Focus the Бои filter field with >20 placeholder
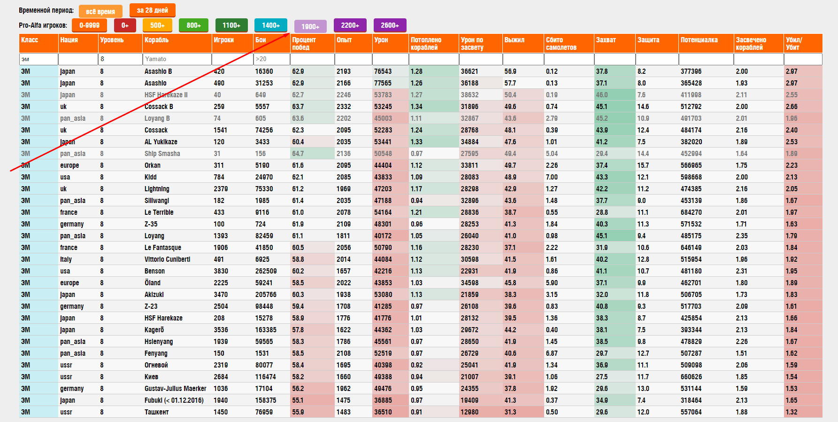This screenshot has width=838, height=422. point(271,59)
